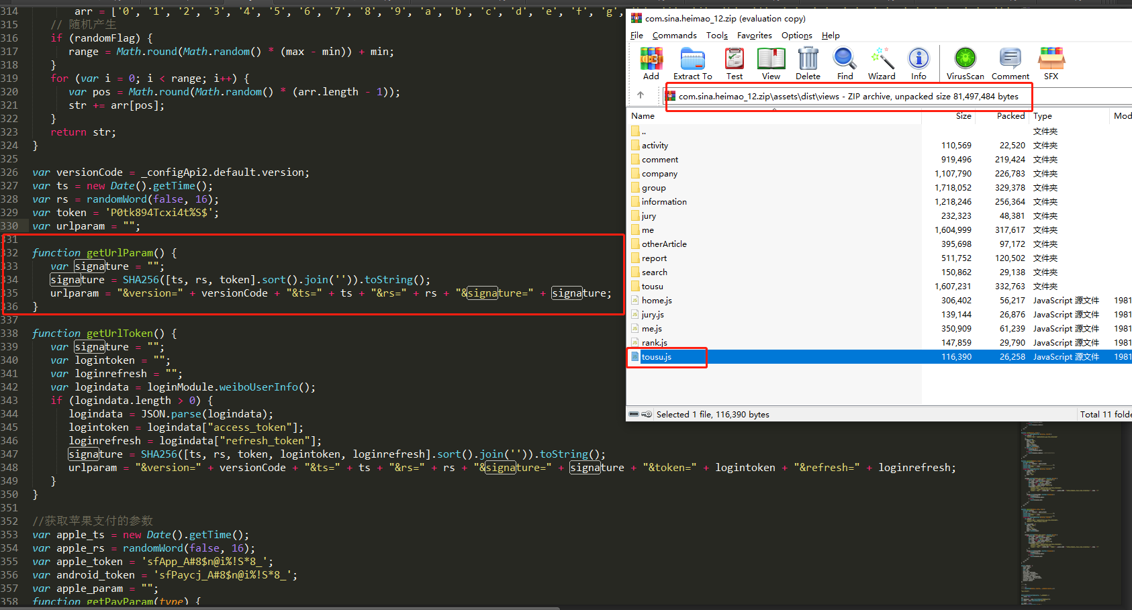Select the company folder
Viewport: 1132px width, 610px height.
[x=880, y=173]
